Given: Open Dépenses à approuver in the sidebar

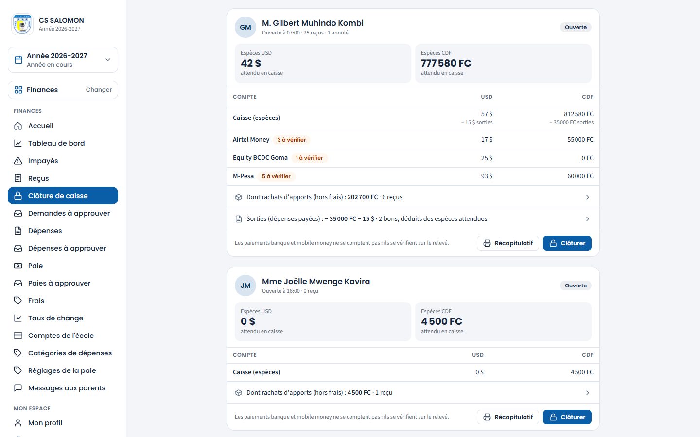Looking at the screenshot, I should (63, 248).
